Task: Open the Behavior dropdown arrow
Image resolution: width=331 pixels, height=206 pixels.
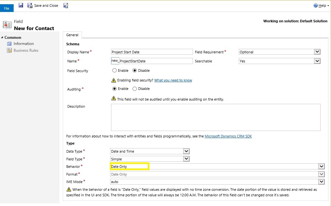Action: tap(321, 167)
